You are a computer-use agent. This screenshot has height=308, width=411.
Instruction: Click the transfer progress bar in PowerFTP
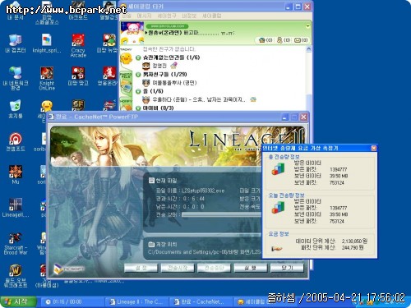click(221, 214)
